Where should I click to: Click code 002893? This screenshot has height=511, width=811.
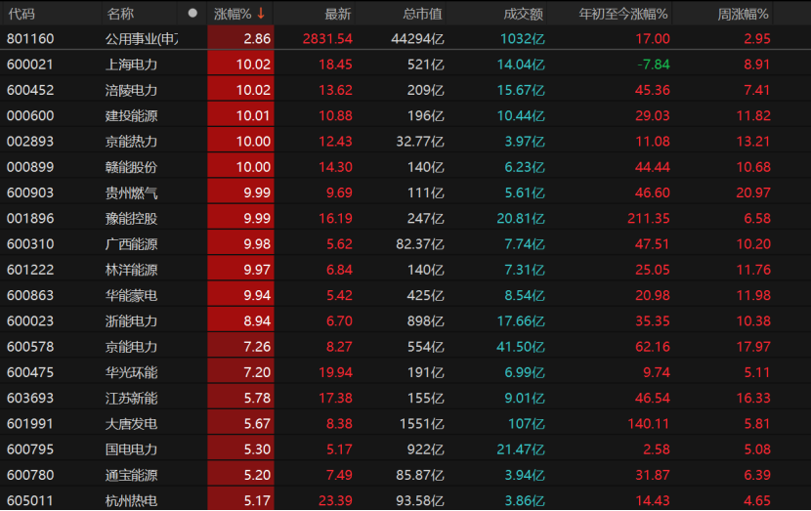point(30,142)
